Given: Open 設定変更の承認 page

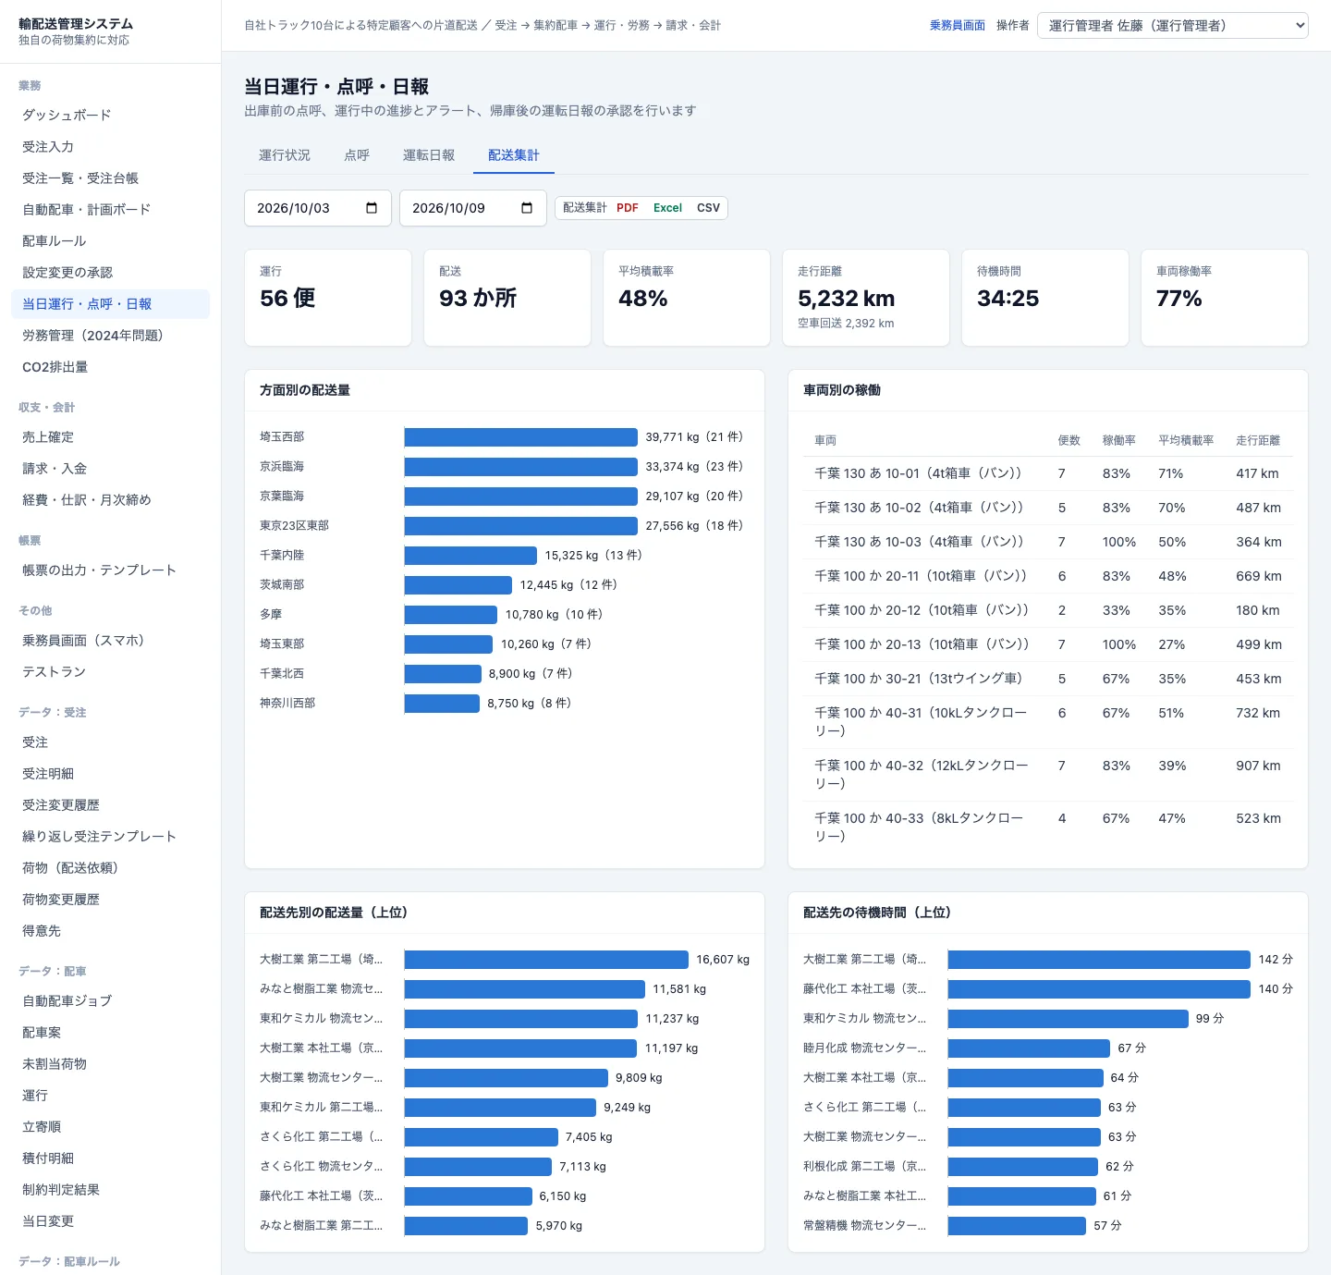Looking at the screenshot, I should point(110,273).
